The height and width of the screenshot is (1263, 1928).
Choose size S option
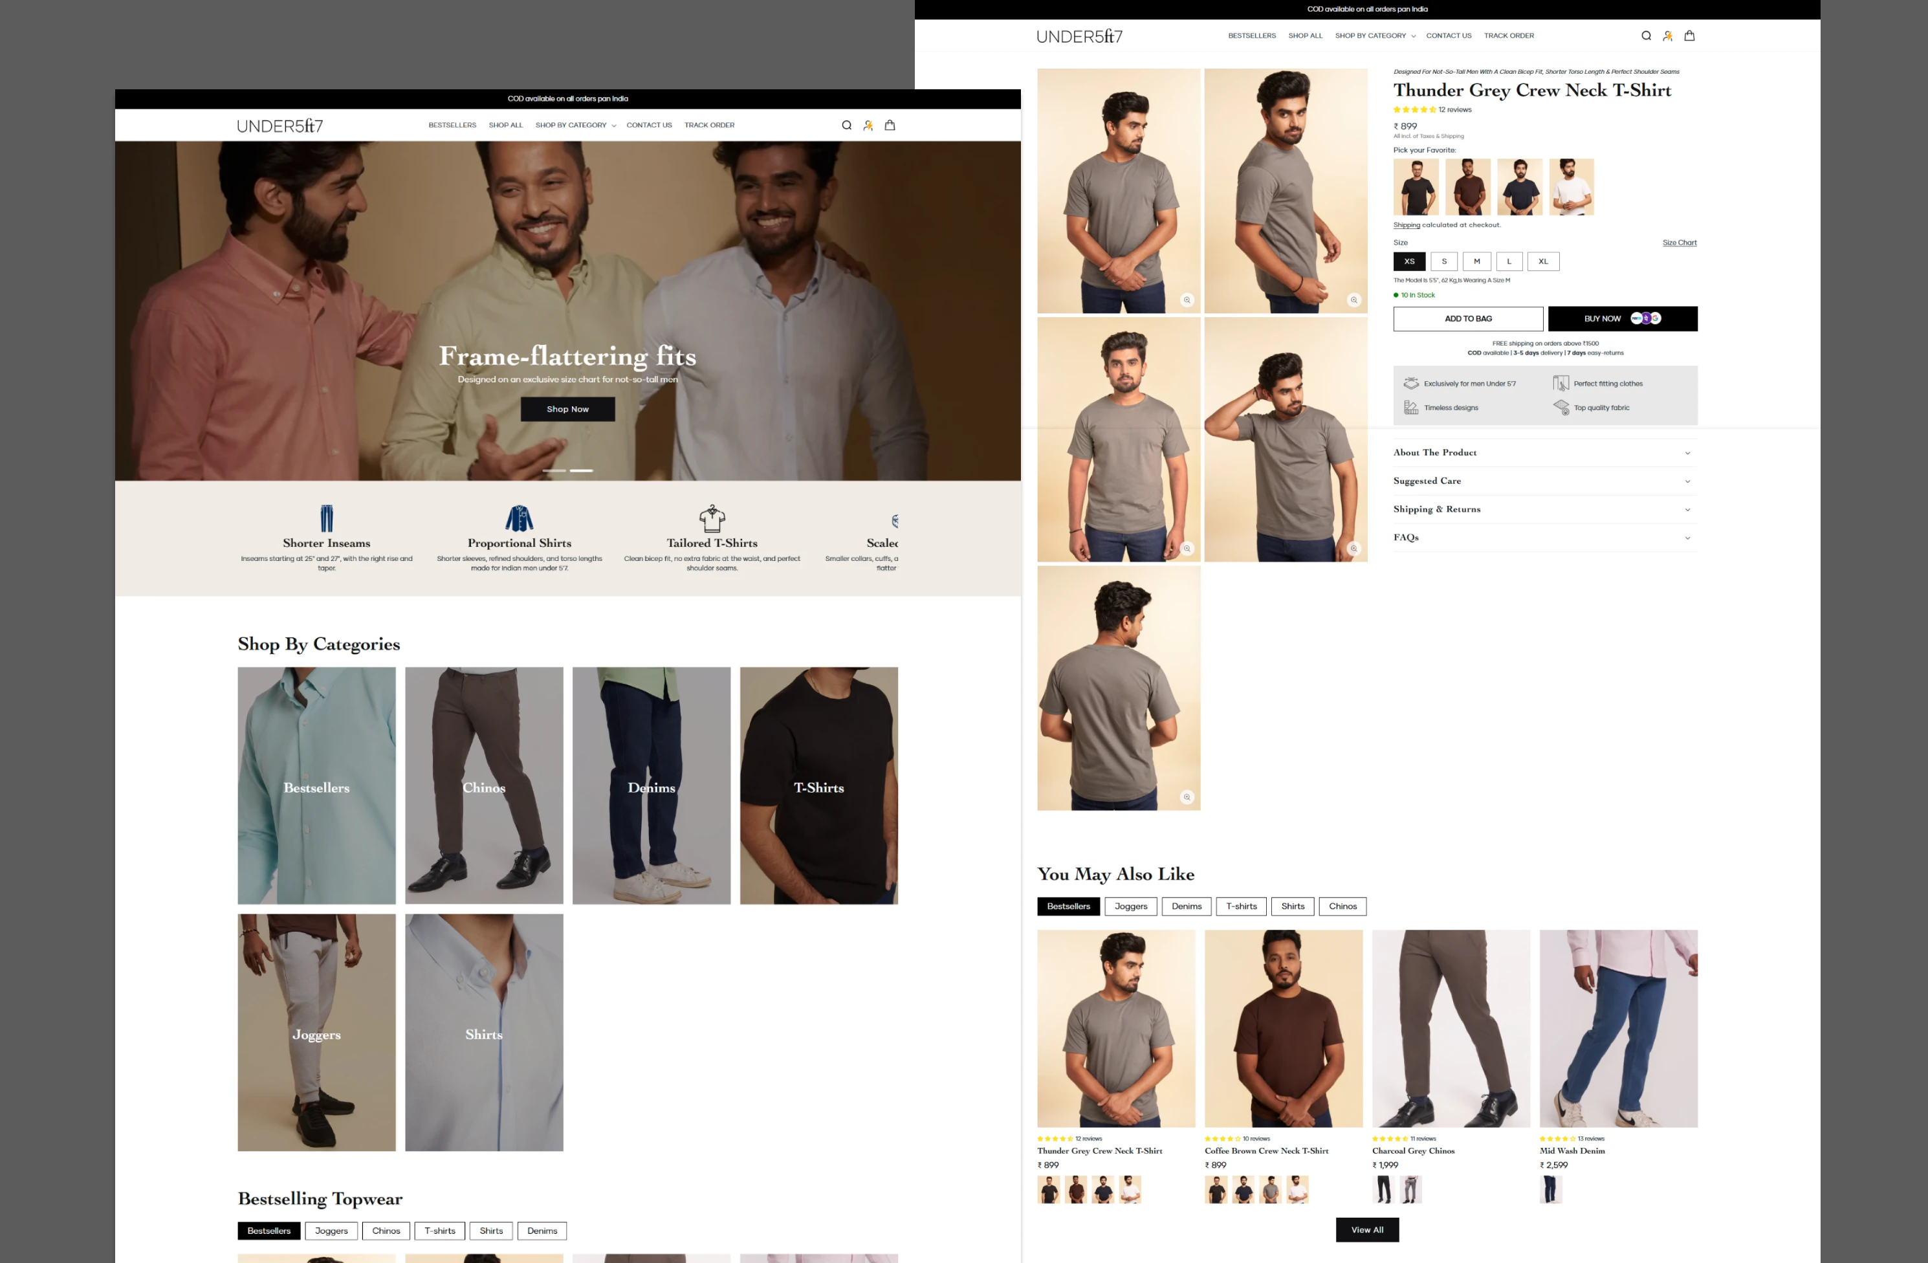pyautogui.click(x=1443, y=261)
